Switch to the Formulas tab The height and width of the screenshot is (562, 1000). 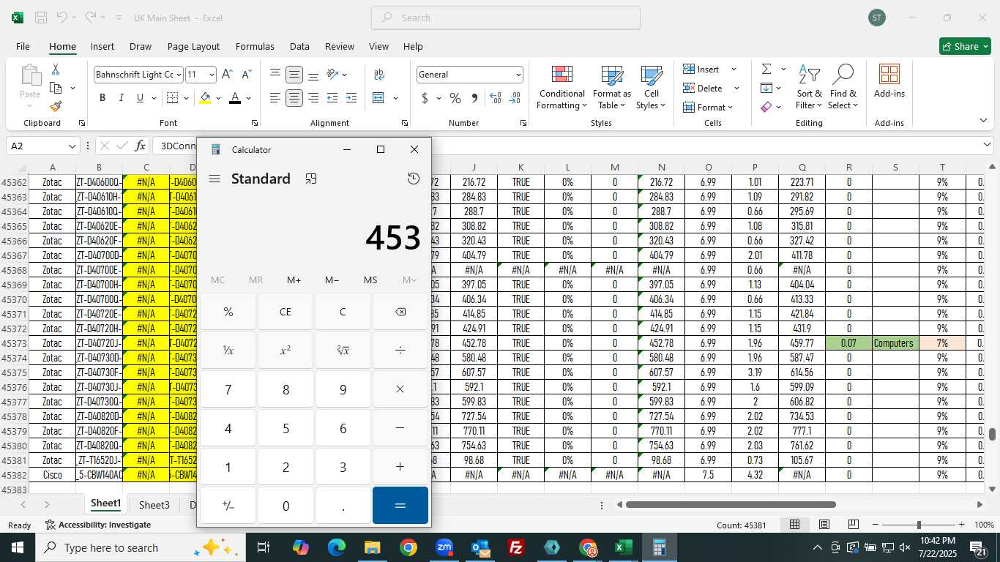click(x=255, y=46)
